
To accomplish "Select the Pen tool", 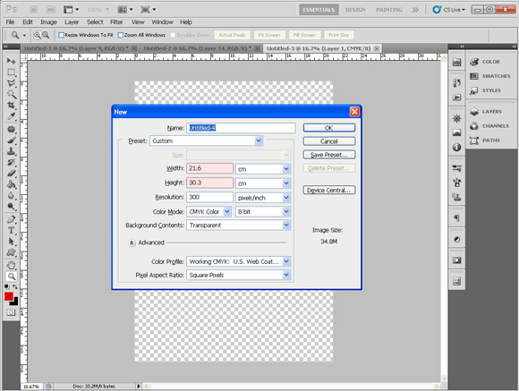I will pos(12,219).
